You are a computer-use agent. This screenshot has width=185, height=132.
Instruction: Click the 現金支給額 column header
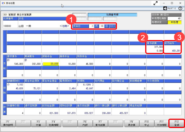click(x=138, y=106)
